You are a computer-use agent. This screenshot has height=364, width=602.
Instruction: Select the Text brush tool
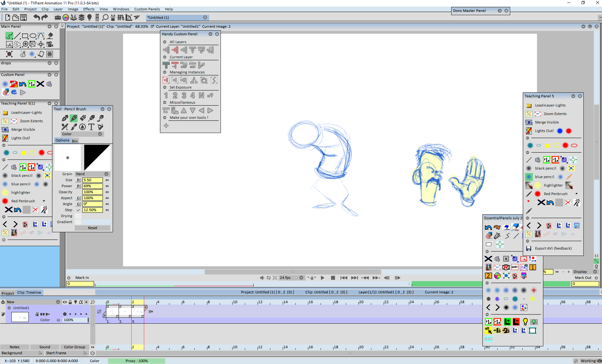pos(91,127)
